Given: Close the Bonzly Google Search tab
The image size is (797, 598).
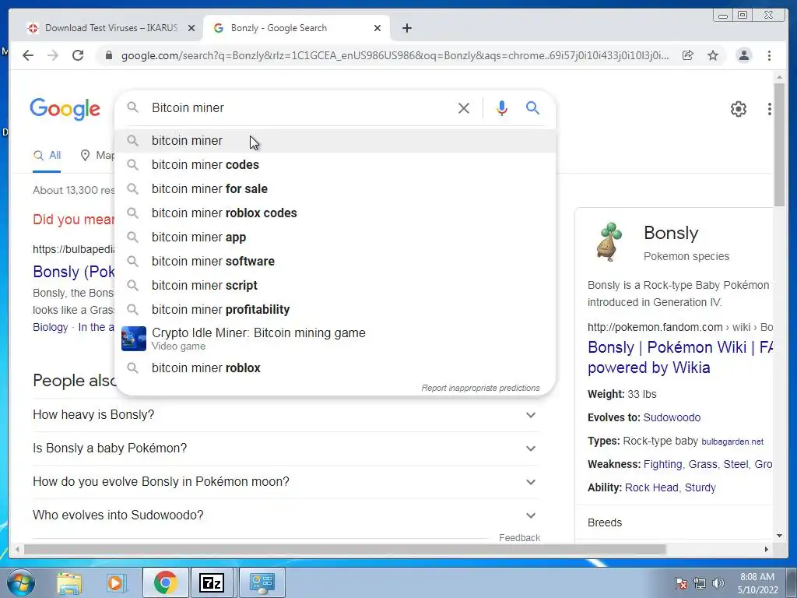Looking at the screenshot, I should point(377,28).
